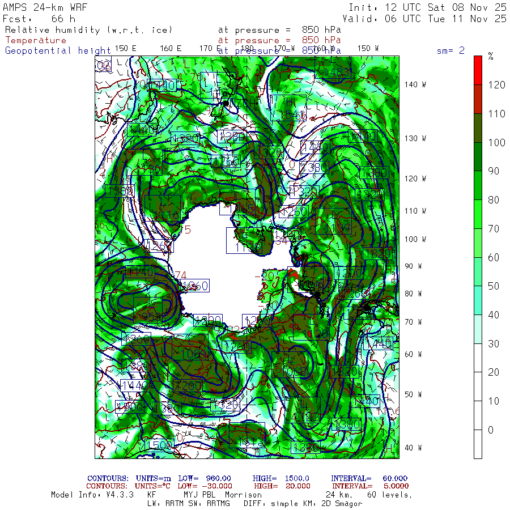Click the blue 'HIGH= 1500.0' value
The height and width of the screenshot is (510, 510).
pos(280,478)
